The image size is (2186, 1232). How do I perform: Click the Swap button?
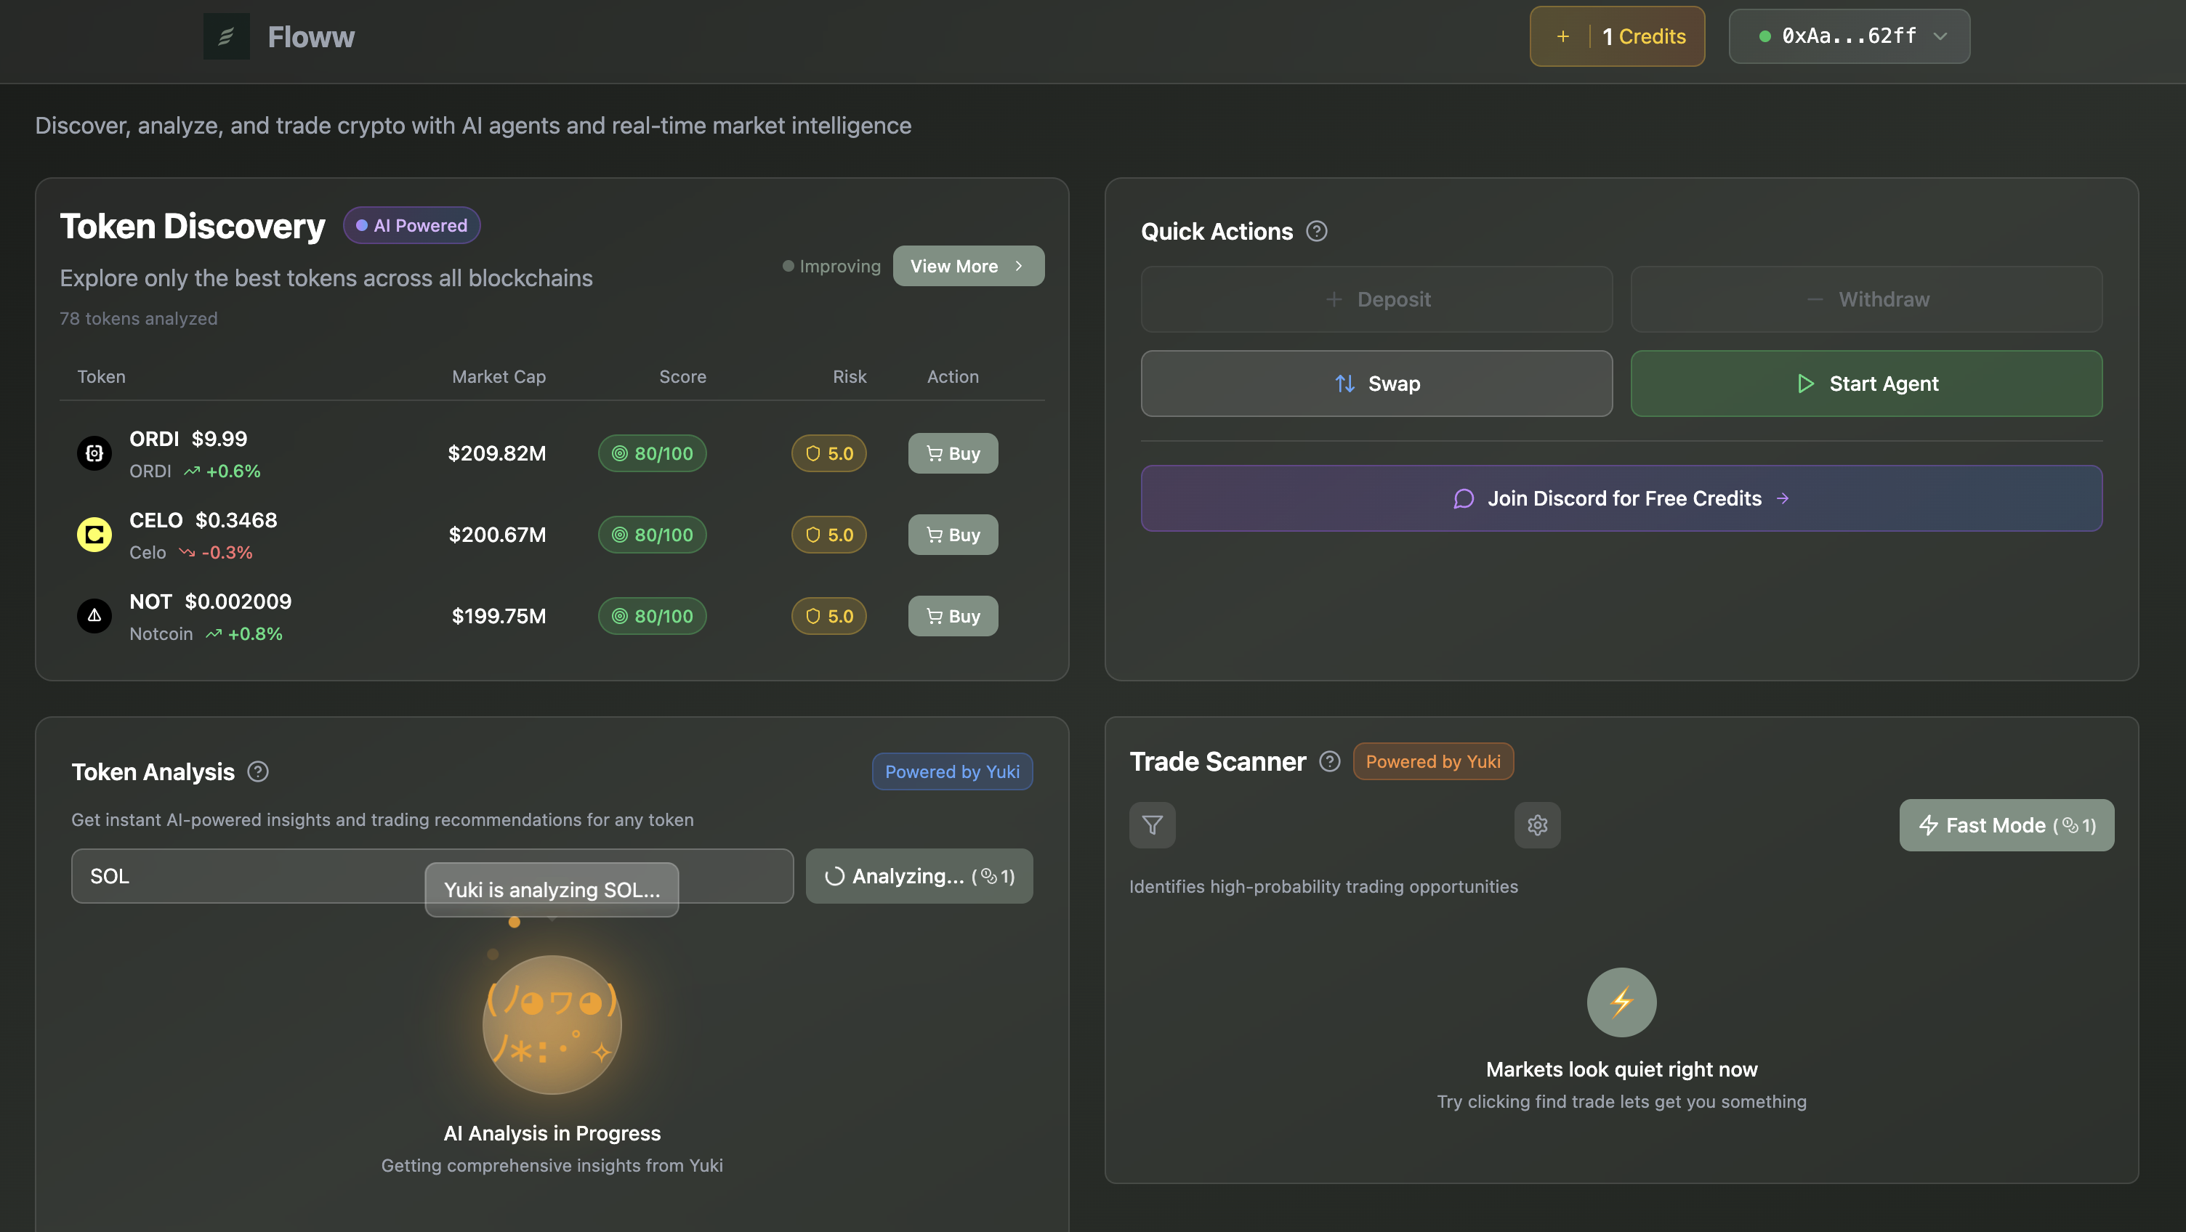point(1376,384)
